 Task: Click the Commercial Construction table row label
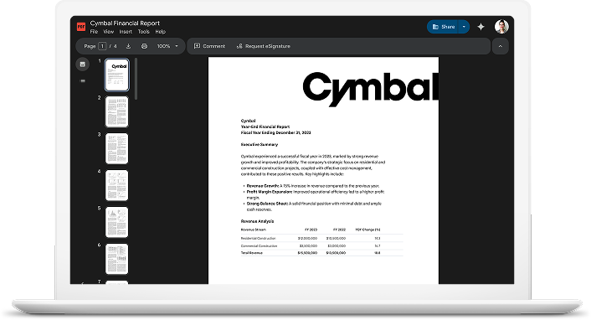pos(259,246)
